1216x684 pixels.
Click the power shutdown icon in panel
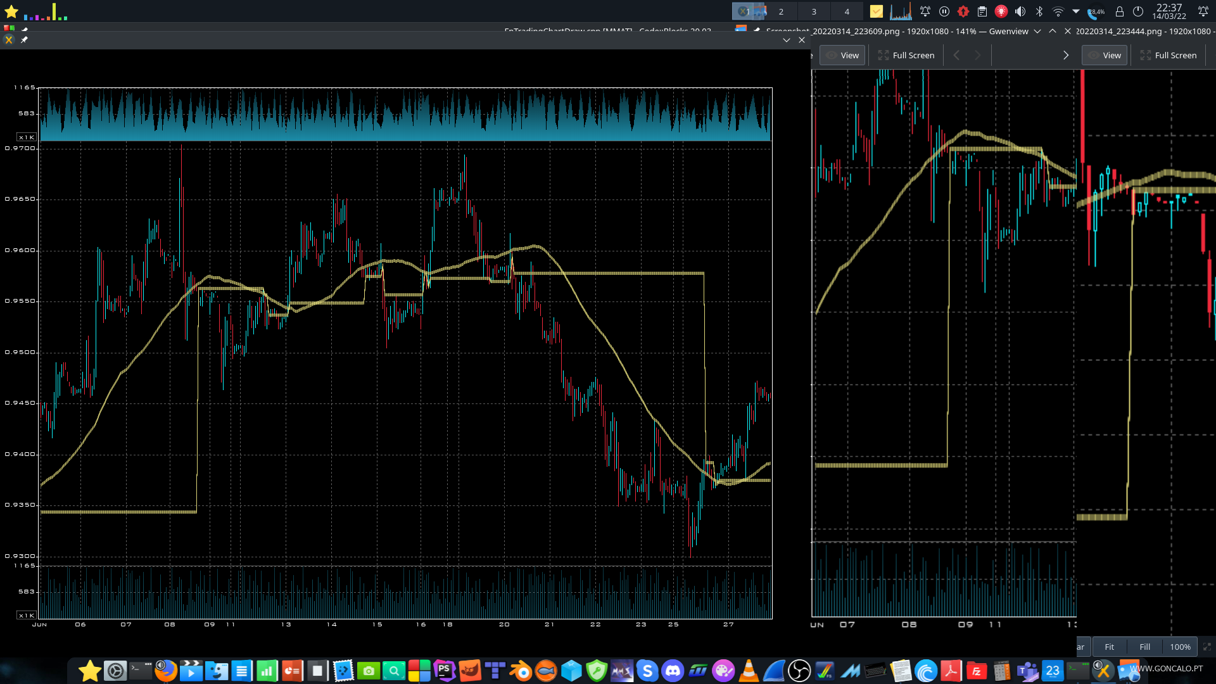(1138, 11)
